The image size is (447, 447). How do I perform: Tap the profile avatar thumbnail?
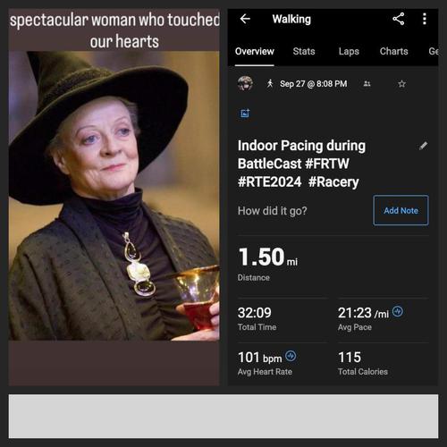(x=245, y=83)
